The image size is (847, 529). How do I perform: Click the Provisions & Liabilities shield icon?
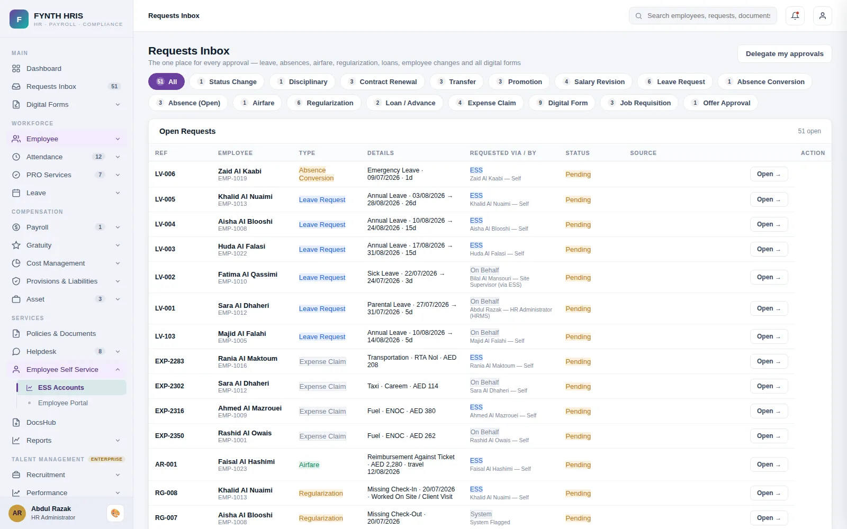(x=16, y=281)
